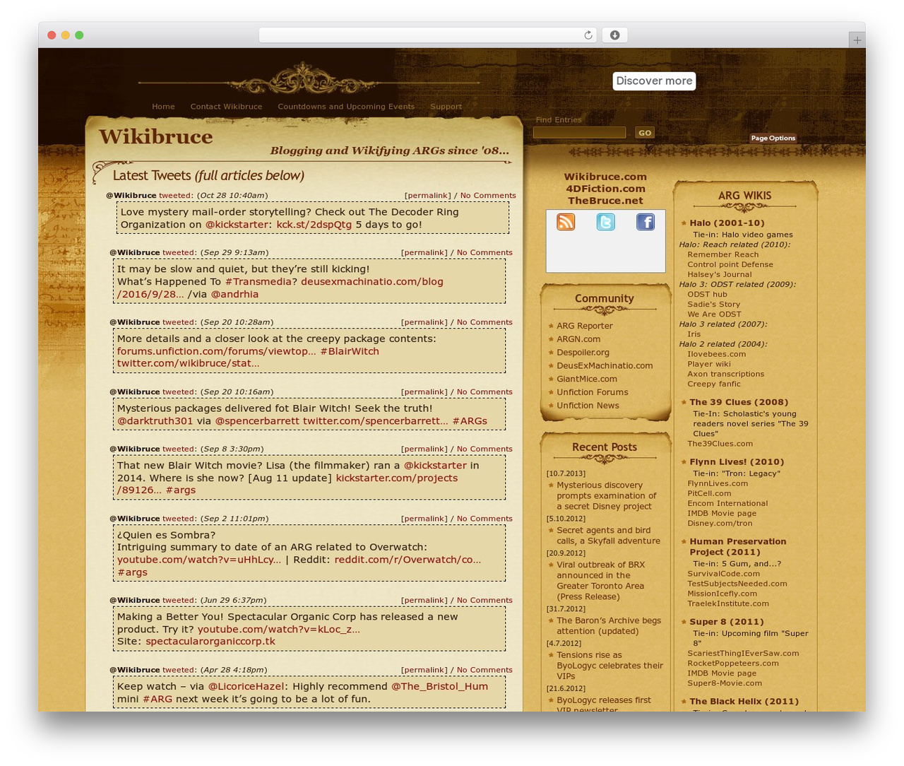
Task: Open kickstarter.com/projects link in Sep 8 tweet
Action: point(396,478)
